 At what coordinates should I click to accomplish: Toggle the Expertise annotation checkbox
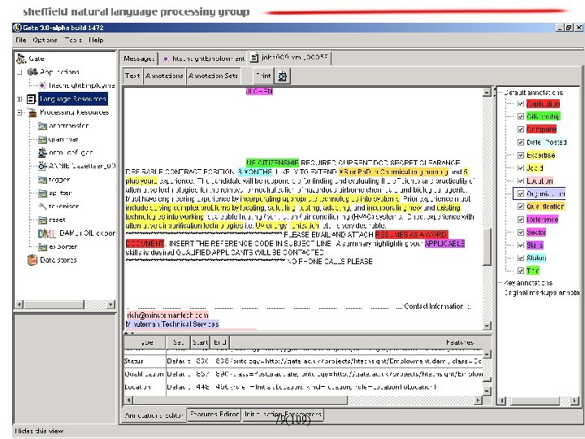coord(521,155)
